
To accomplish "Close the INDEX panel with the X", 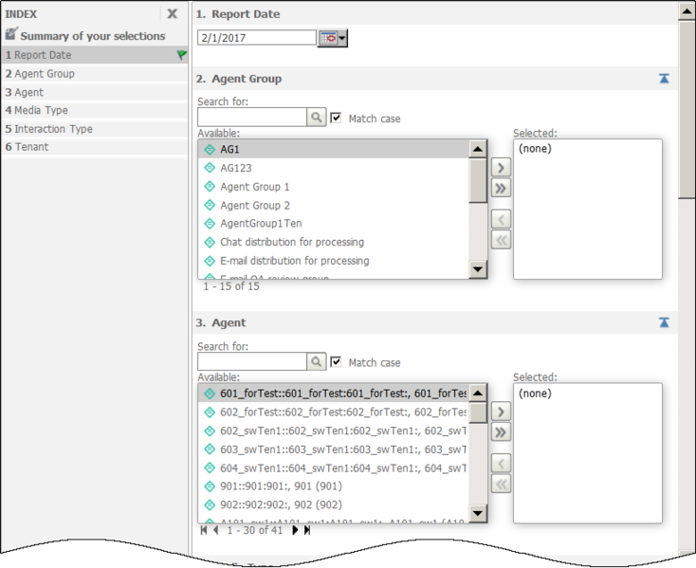I will point(173,14).
